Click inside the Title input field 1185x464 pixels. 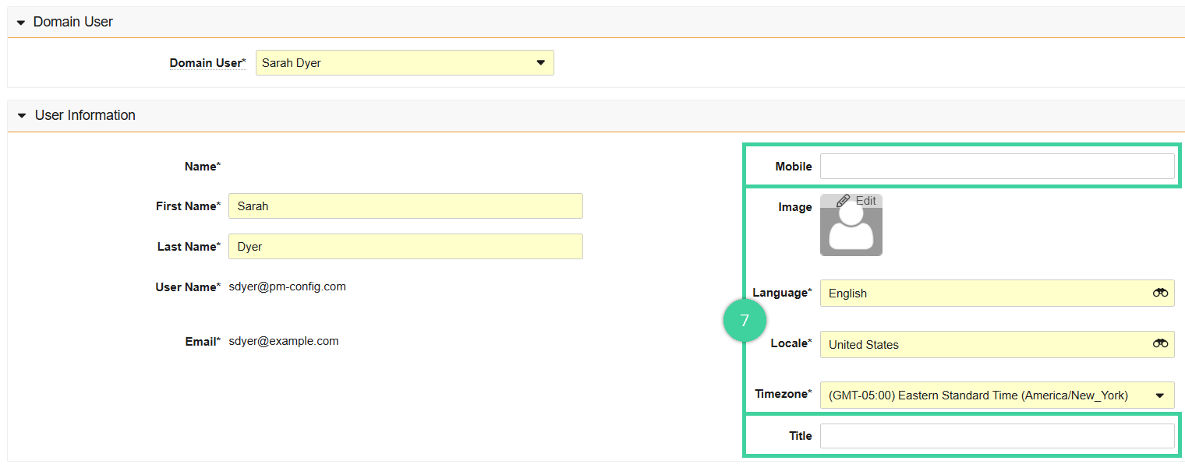pos(997,435)
